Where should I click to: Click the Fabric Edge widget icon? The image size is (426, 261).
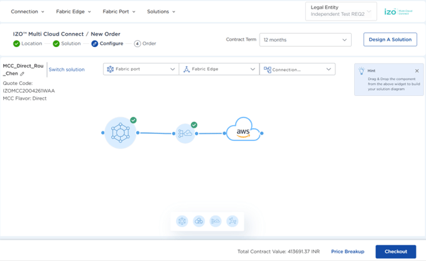tap(187, 69)
